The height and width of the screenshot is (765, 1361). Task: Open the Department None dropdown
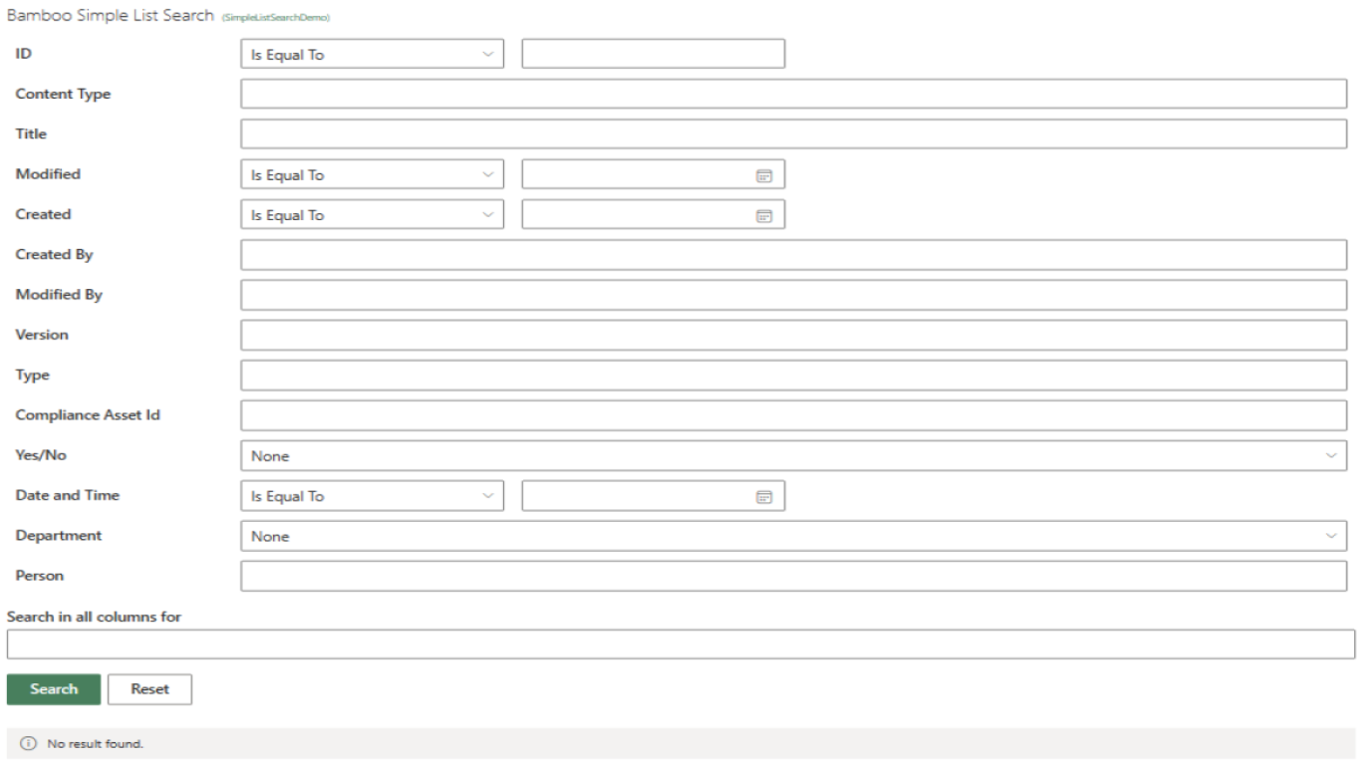tap(793, 536)
